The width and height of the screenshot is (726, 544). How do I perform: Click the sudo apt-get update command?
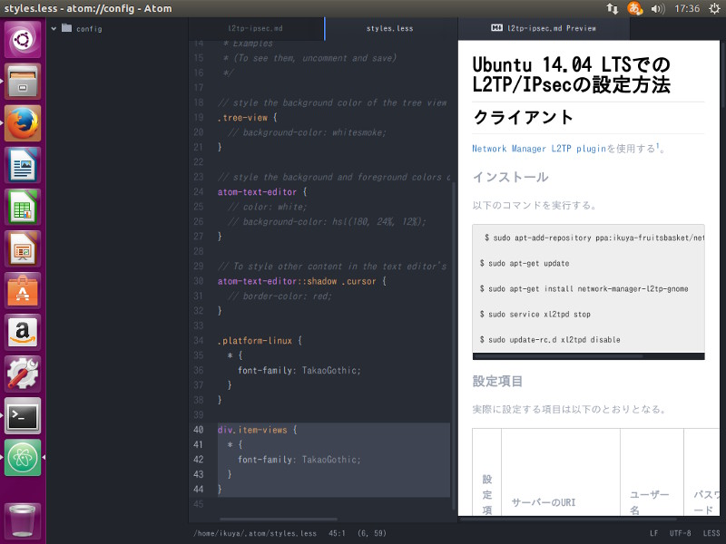(525, 263)
